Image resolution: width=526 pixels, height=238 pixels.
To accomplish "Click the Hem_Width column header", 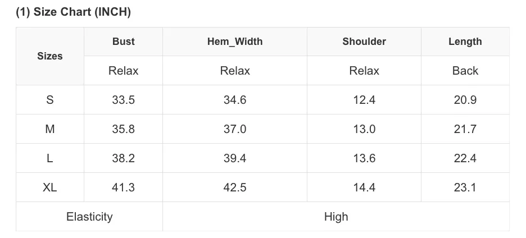I will (235, 42).
